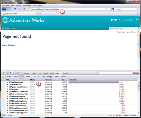Open SharePoint help question mark icon
The image size is (141, 118).
click(119, 20)
